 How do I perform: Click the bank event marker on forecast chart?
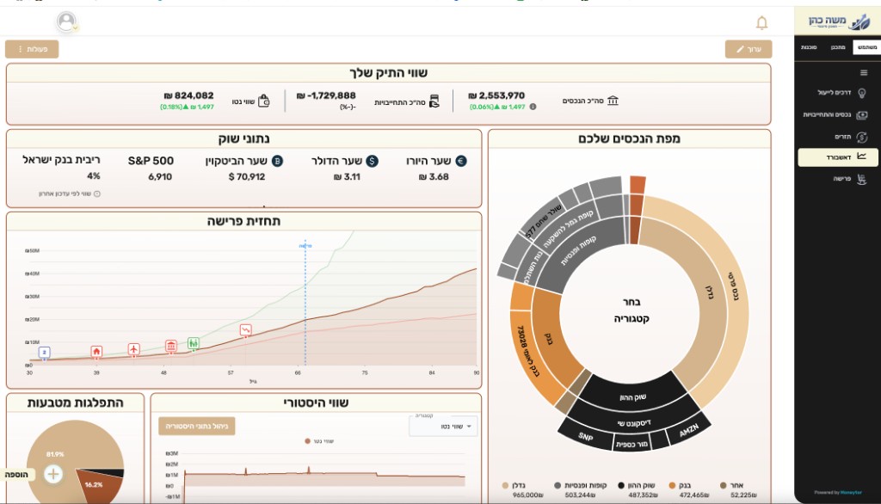tap(171, 346)
